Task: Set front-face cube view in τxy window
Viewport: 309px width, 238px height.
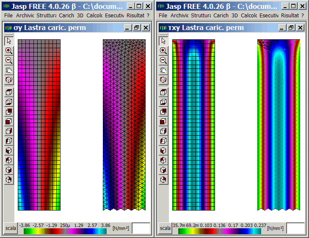Action: pos(163,121)
